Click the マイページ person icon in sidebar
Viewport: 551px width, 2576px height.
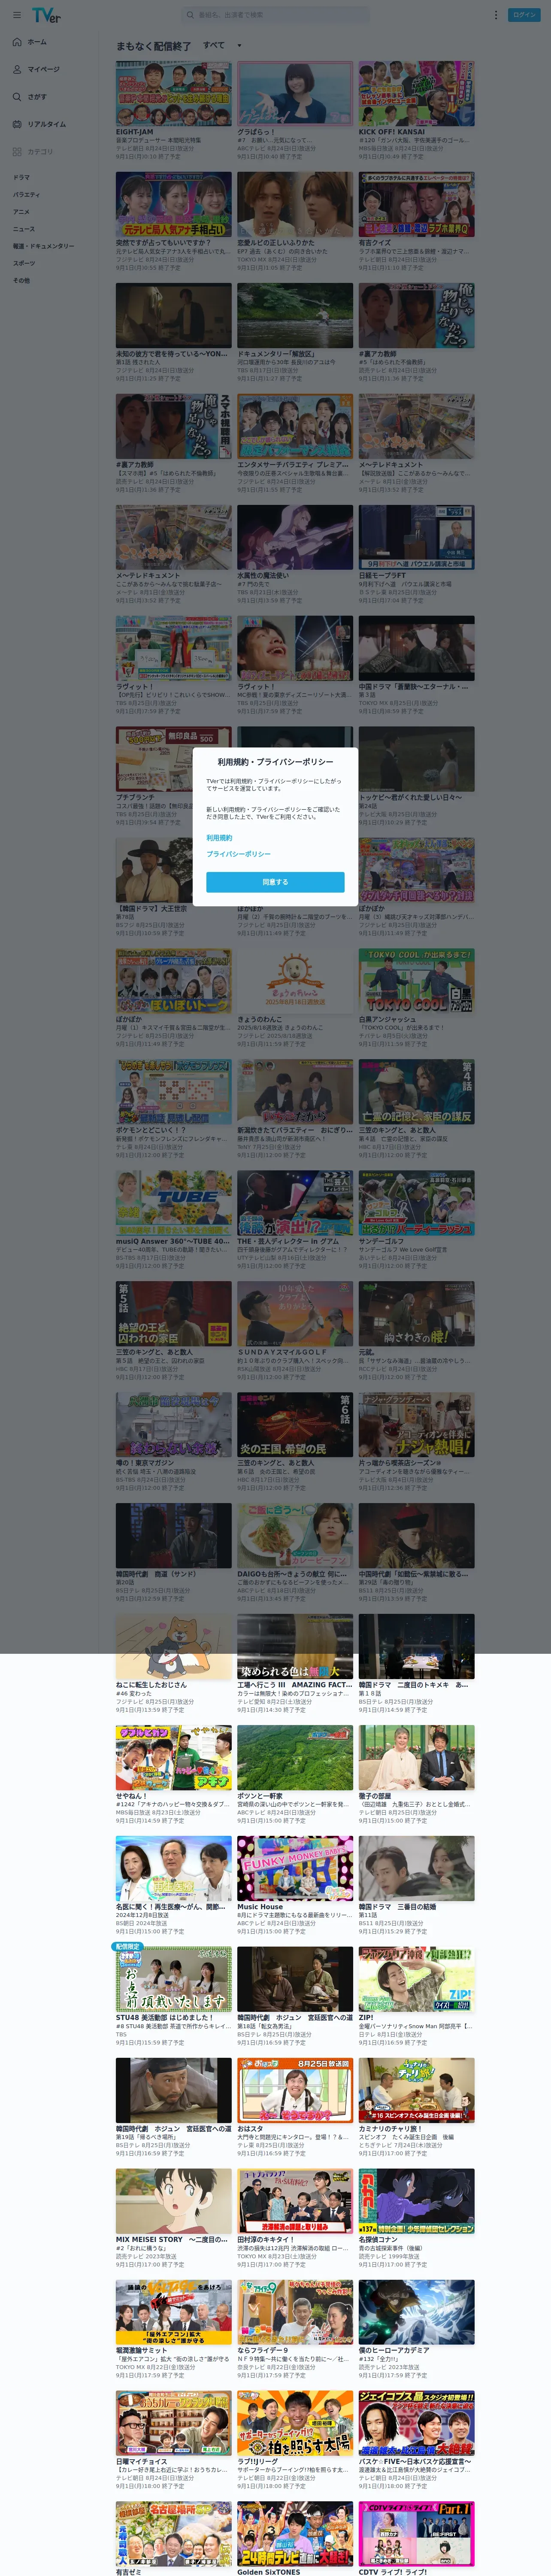(x=17, y=69)
